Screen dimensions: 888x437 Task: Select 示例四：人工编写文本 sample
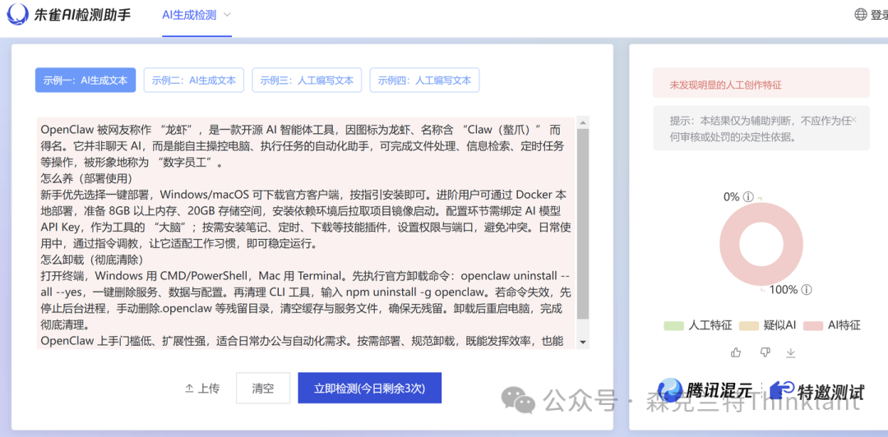tap(425, 80)
